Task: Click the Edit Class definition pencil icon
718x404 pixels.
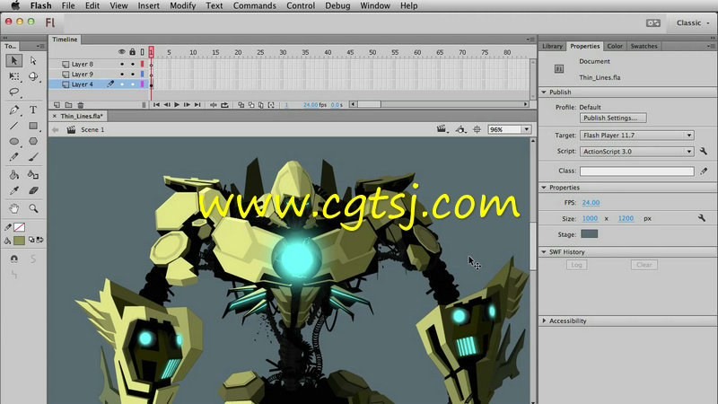Action: coord(704,171)
